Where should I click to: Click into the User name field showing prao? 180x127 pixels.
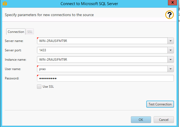click(x=102, y=69)
